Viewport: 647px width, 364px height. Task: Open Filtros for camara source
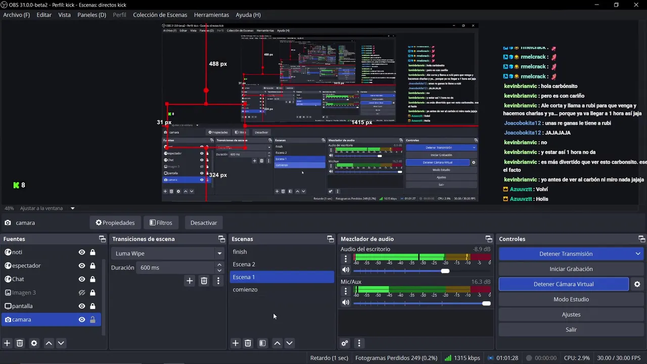tap(161, 222)
